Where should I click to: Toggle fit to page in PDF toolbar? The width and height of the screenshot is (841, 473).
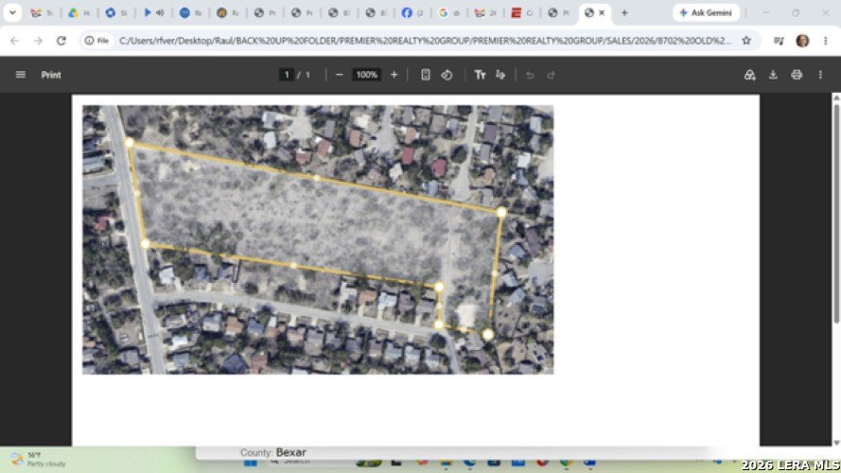(426, 75)
